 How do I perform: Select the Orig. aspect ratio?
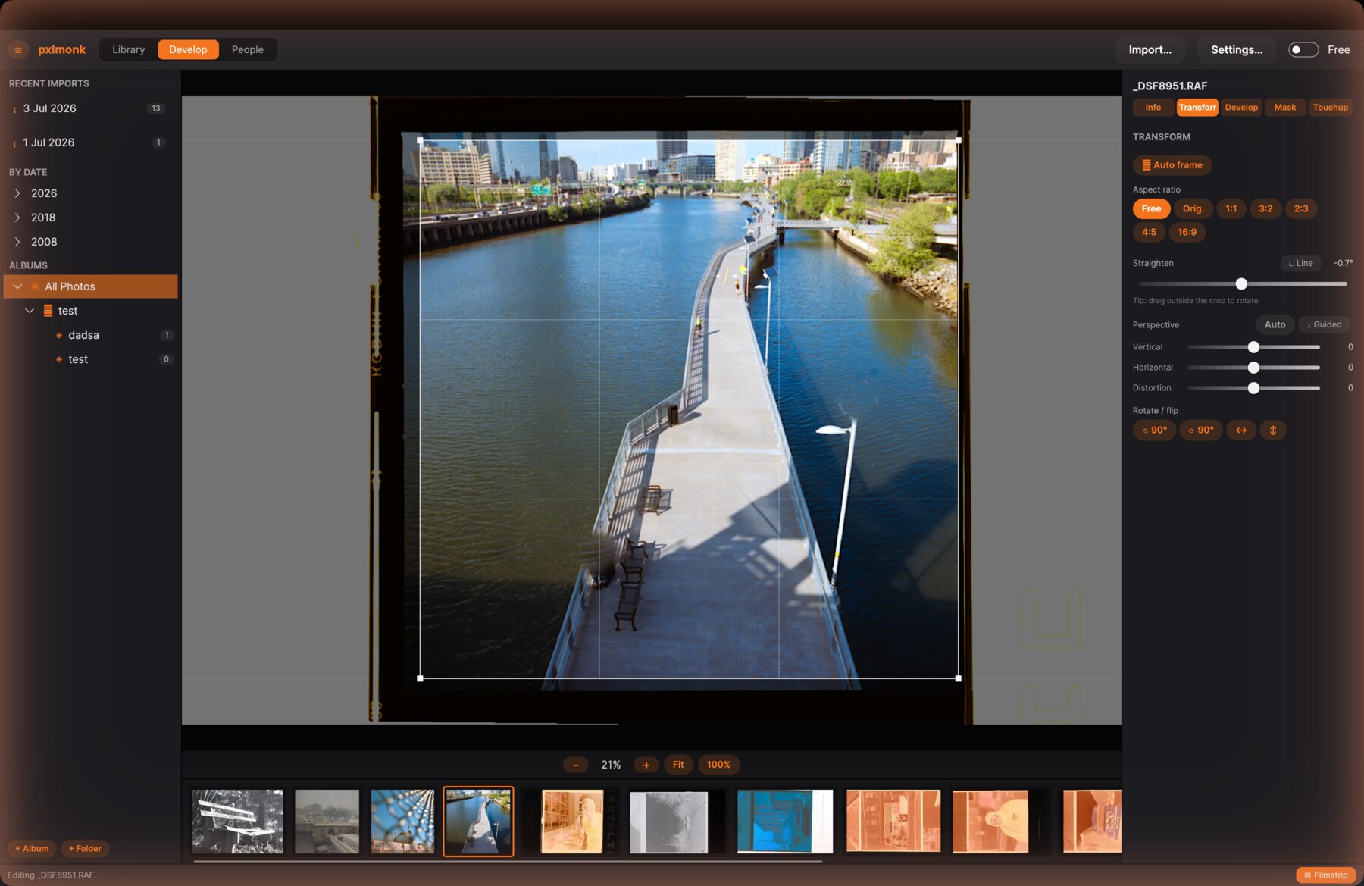1193,208
